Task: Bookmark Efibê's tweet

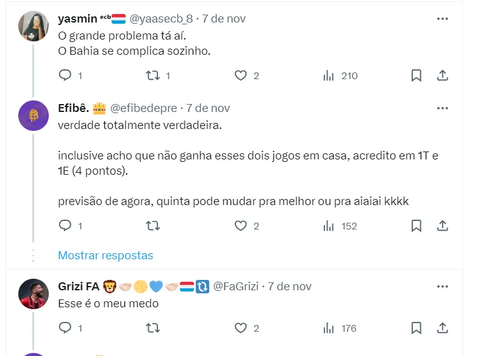Action: (416, 226)
